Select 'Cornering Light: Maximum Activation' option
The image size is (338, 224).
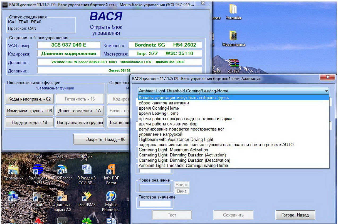click(233, 150)
